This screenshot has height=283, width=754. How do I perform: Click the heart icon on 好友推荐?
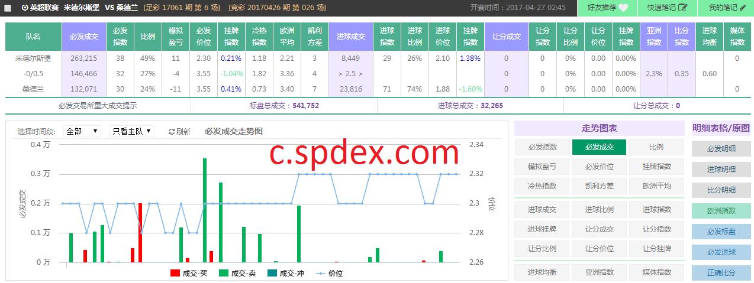point(624,8)
